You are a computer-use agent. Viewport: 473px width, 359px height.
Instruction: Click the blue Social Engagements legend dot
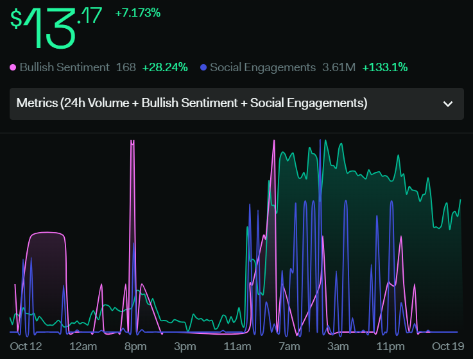click(x=203, y=67)
